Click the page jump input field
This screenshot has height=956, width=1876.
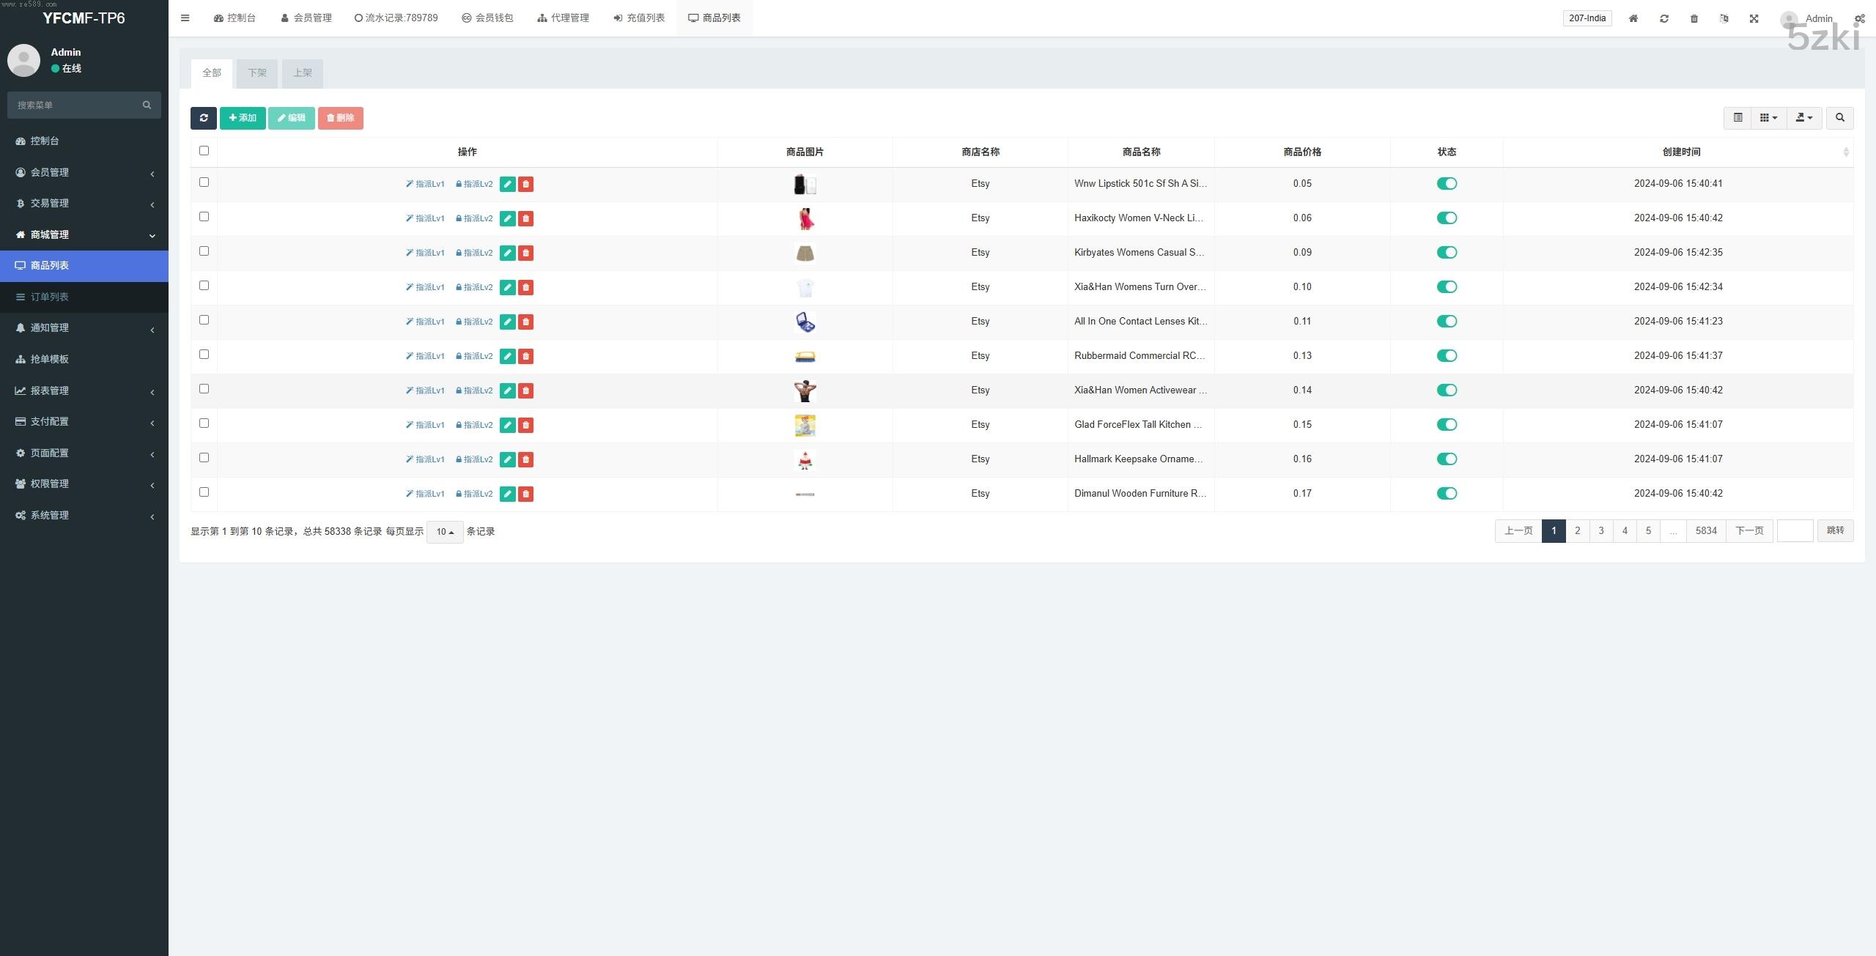[x=1795, y=531]
